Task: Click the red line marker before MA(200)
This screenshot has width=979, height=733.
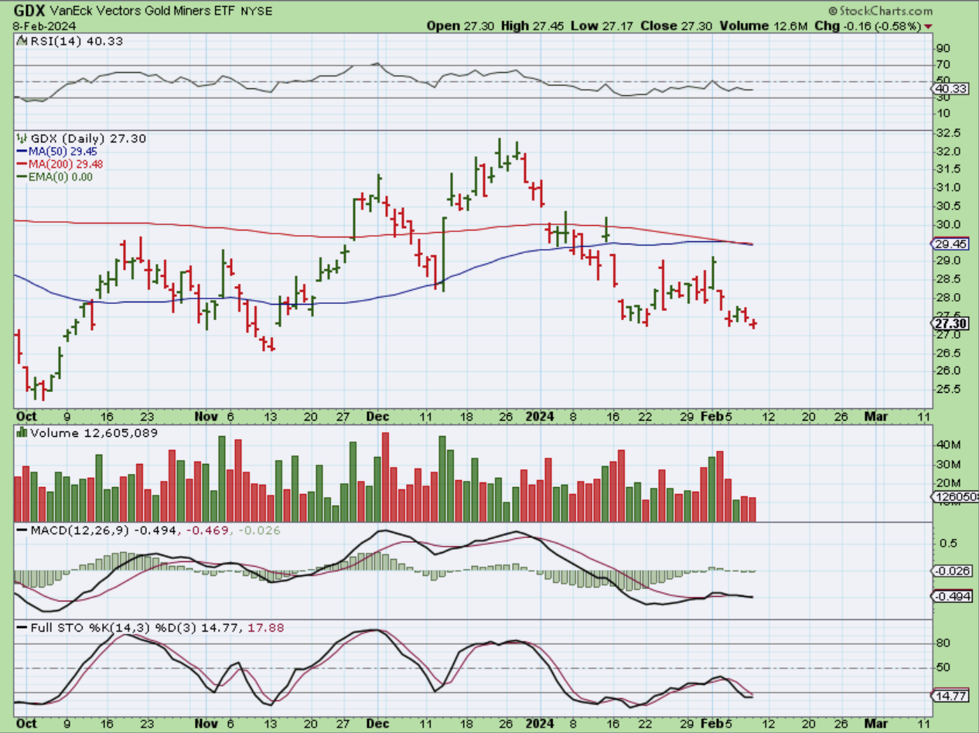Action: pyautogui.click(x=22, y=164)
